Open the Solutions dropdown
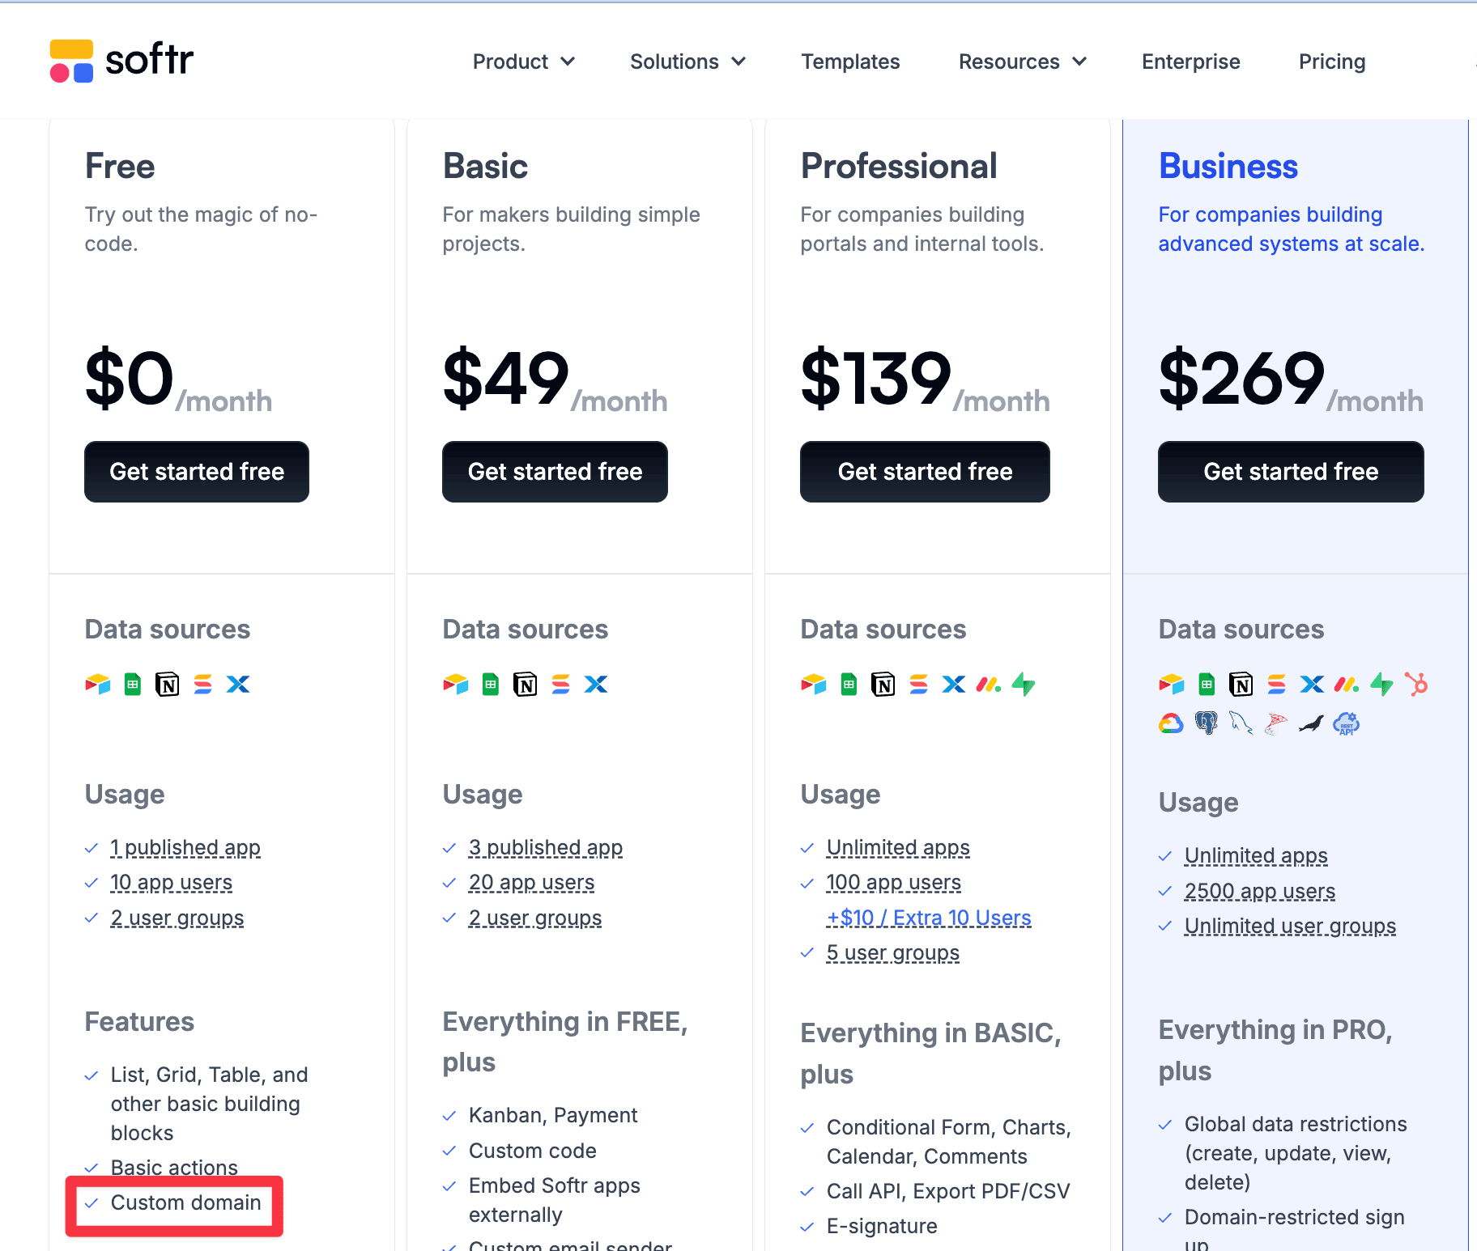The image size is (1477, 1251). point(687,61)
